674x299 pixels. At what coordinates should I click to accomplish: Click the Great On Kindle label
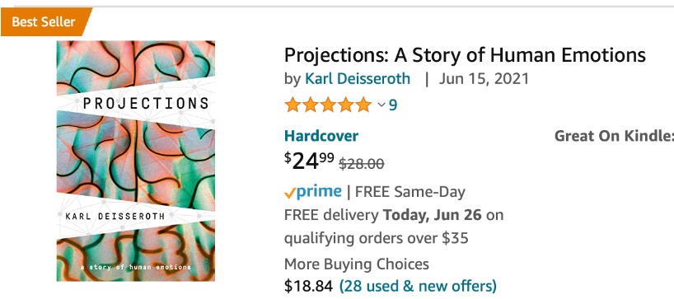pos(614,136)
